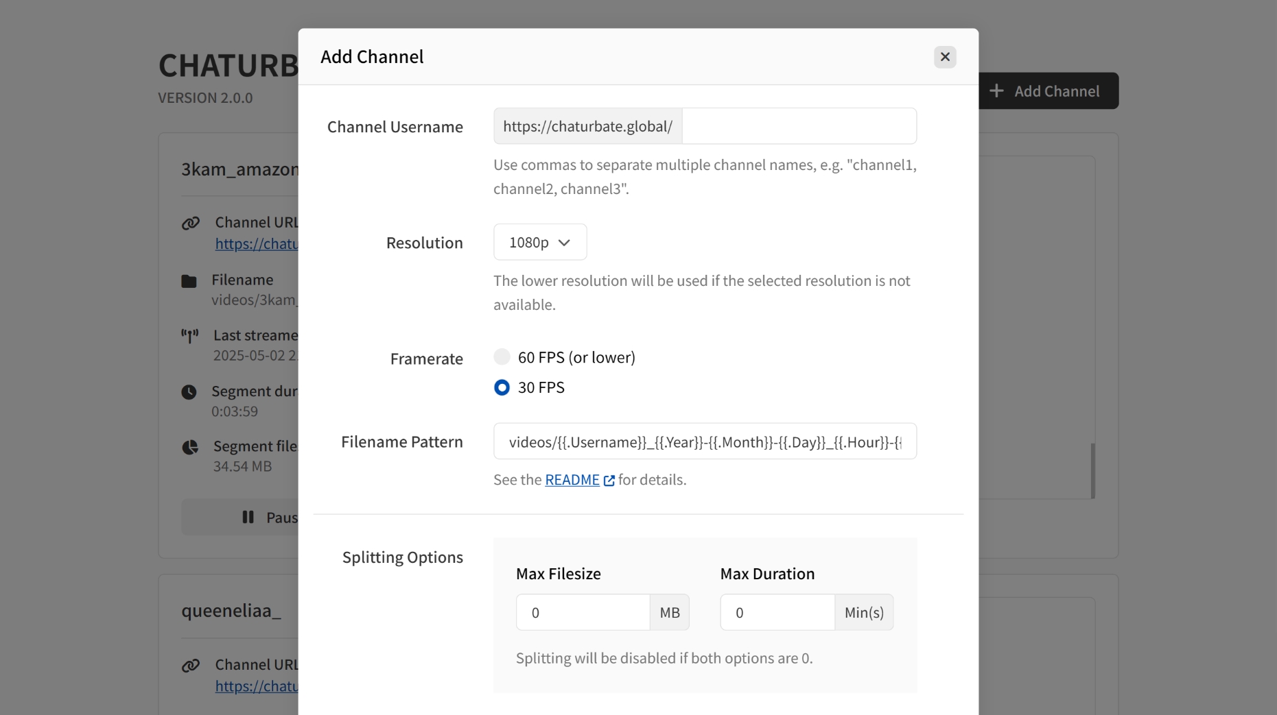Select the 30 FPS radio button
The height and width of the screenshot is (715, 1277).
click(x=502, y=387)
